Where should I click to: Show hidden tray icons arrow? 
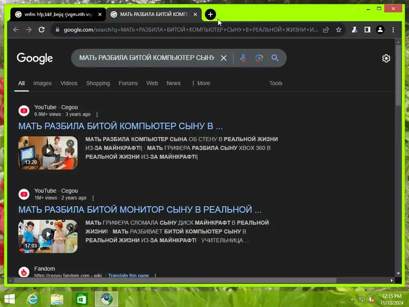pyautogui.click(x=352, y=299)
